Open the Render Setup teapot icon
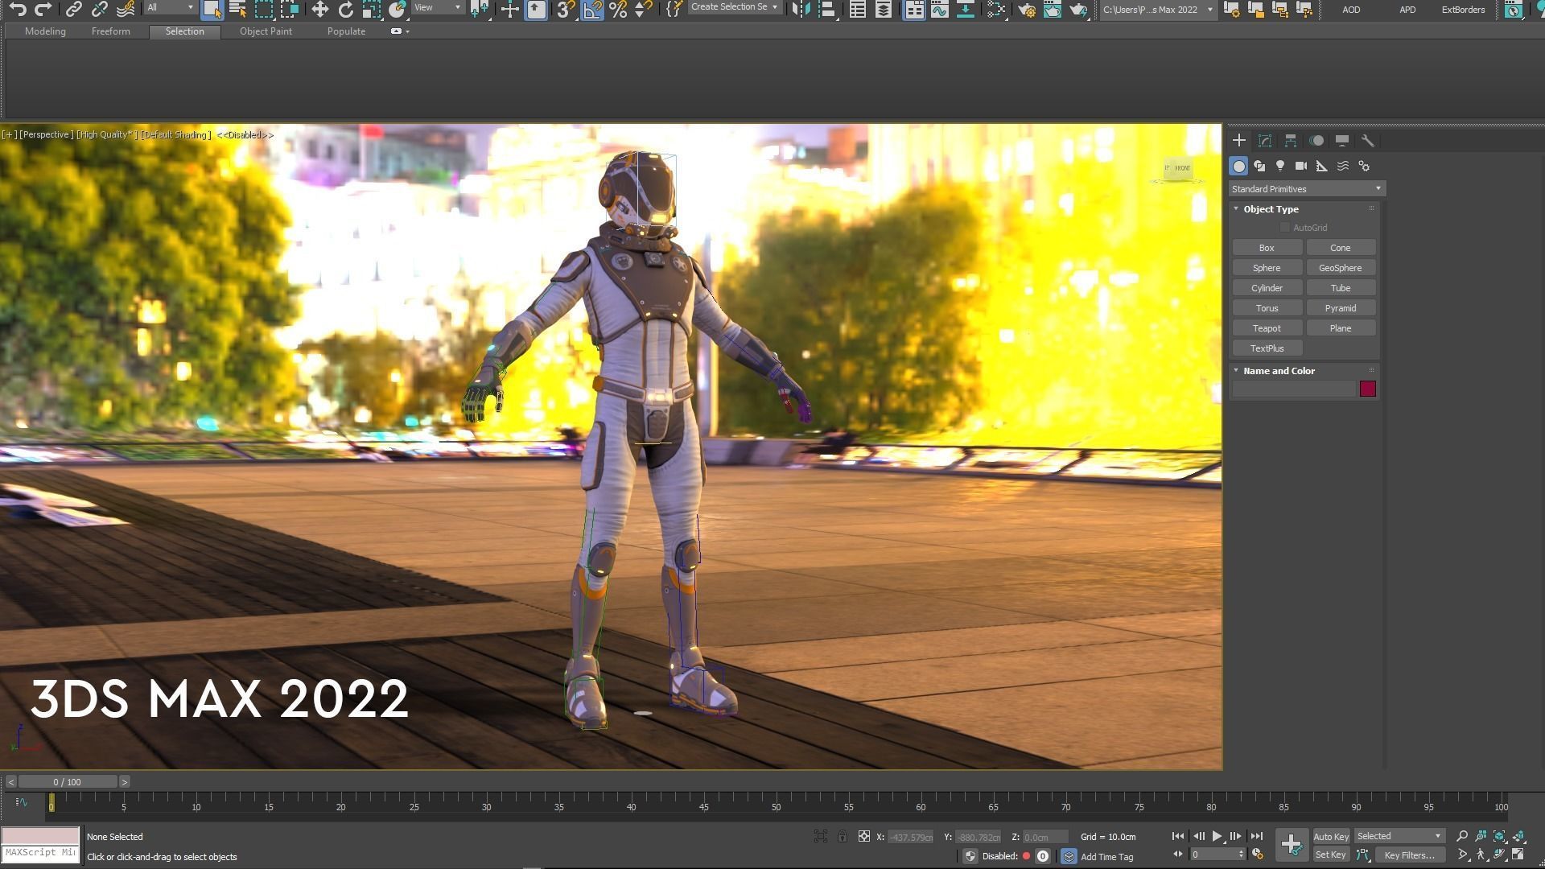This screenshot has height=869, width=1545. 1027,9
